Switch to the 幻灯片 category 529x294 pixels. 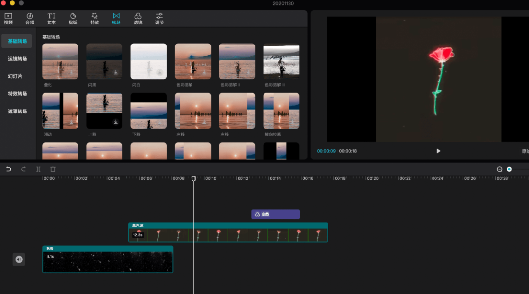15,76
